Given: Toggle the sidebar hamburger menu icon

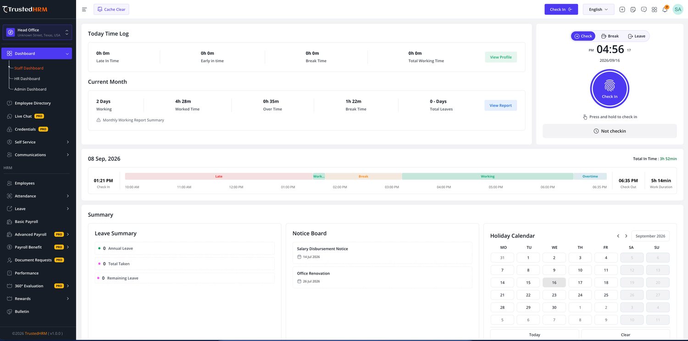Looking at the screenshot, I should [x=84, y=9].
